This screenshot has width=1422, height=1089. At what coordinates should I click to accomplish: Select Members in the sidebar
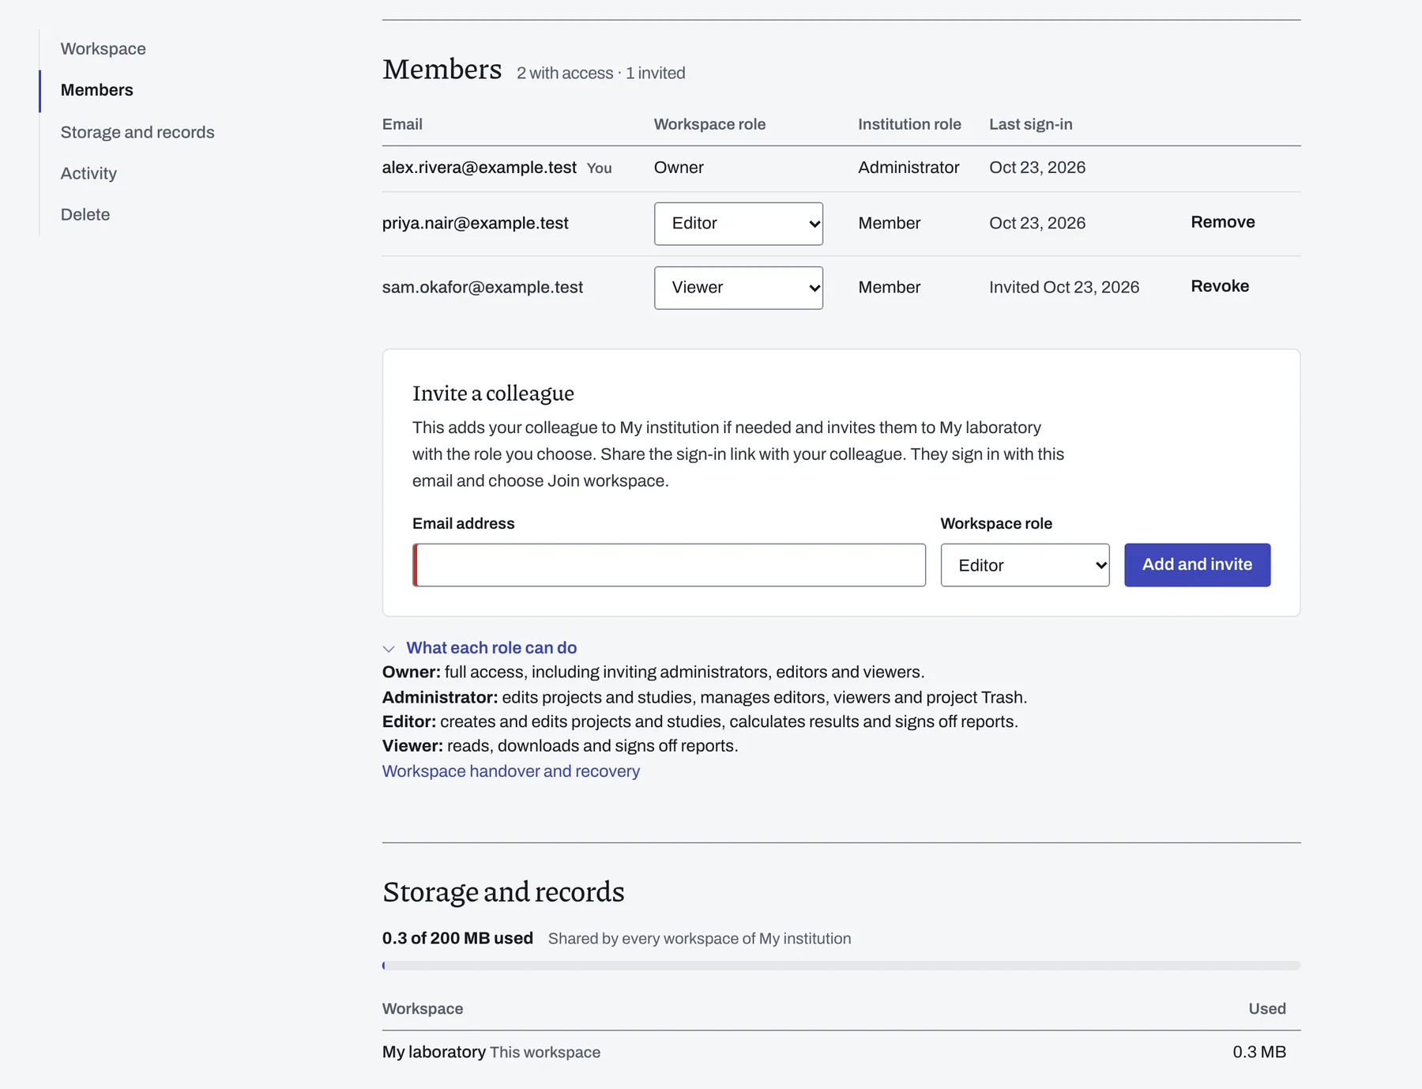coord(96,90)
